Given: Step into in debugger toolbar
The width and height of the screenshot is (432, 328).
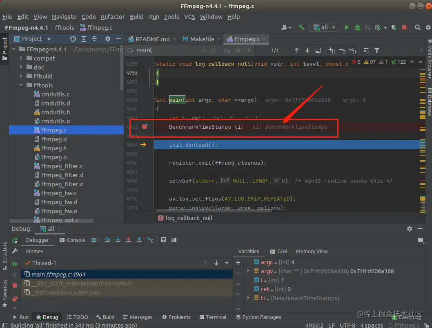Looking at the screenshot, I should [x=118, y=240].
